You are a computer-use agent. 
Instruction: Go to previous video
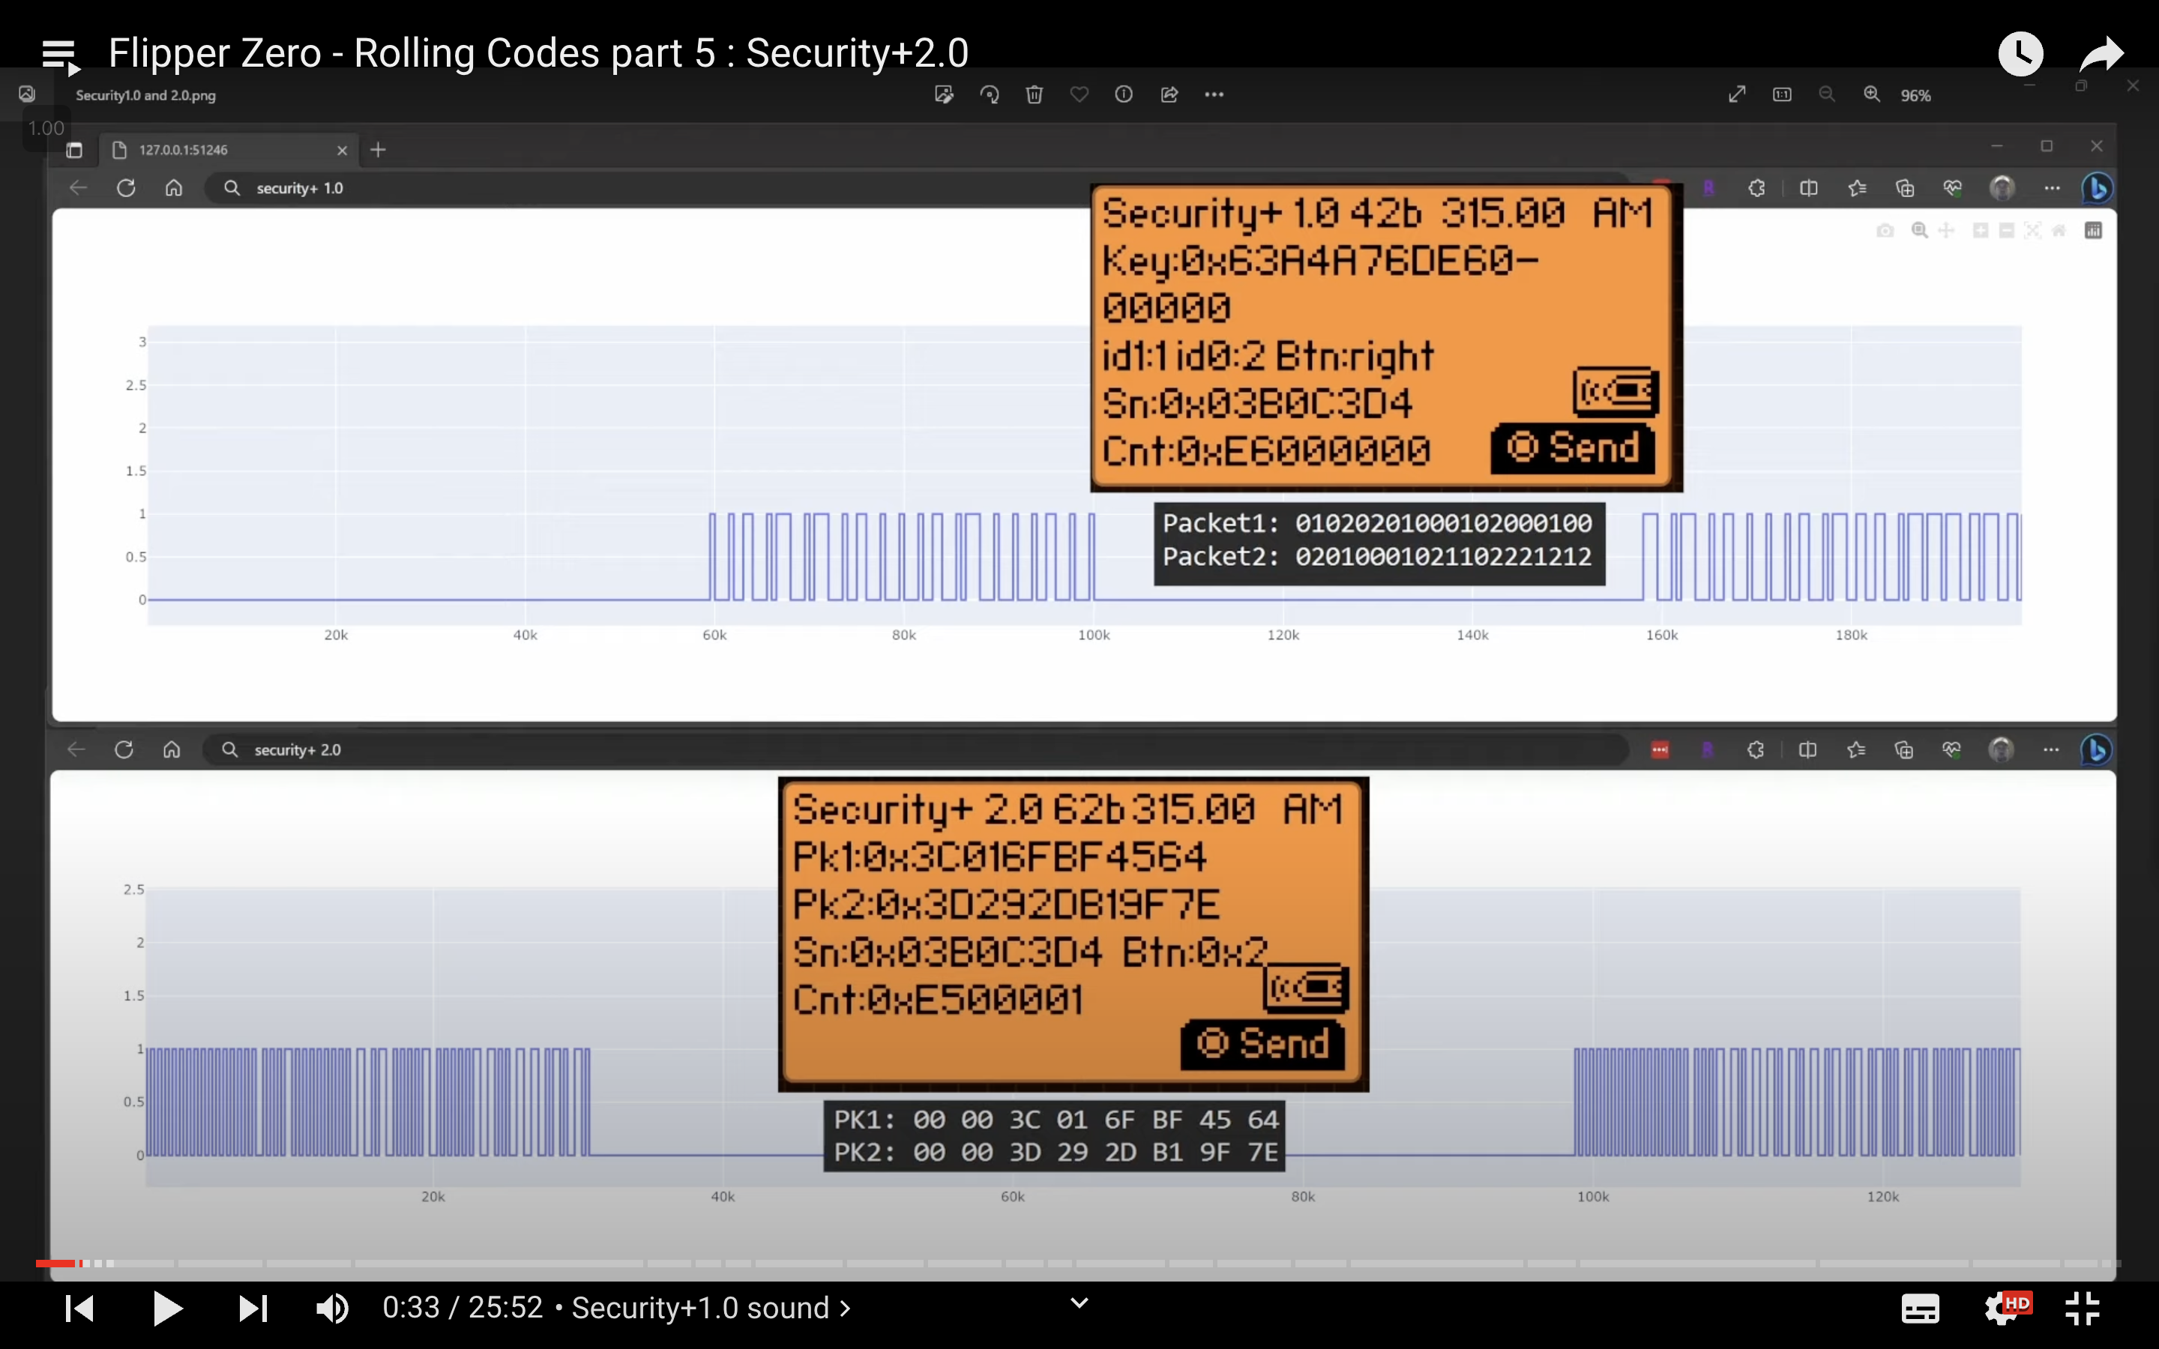(79, 1308)
